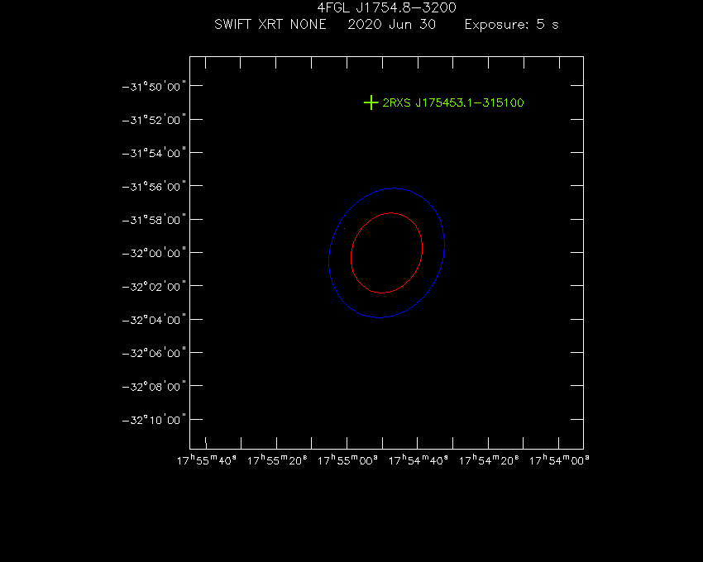Click the 17h54m40s right ascension label
The image size is (703, 562).
tap(418, 460)
